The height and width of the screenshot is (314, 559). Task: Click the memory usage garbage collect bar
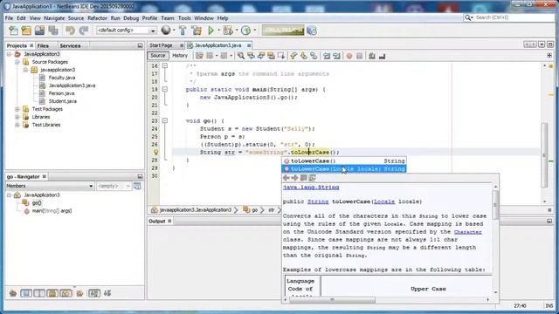point(283,31)
